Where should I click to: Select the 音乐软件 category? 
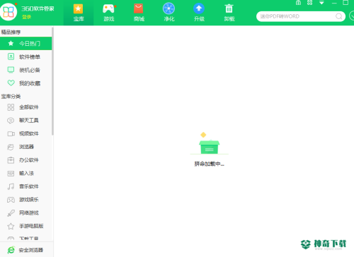pos(25,186)
